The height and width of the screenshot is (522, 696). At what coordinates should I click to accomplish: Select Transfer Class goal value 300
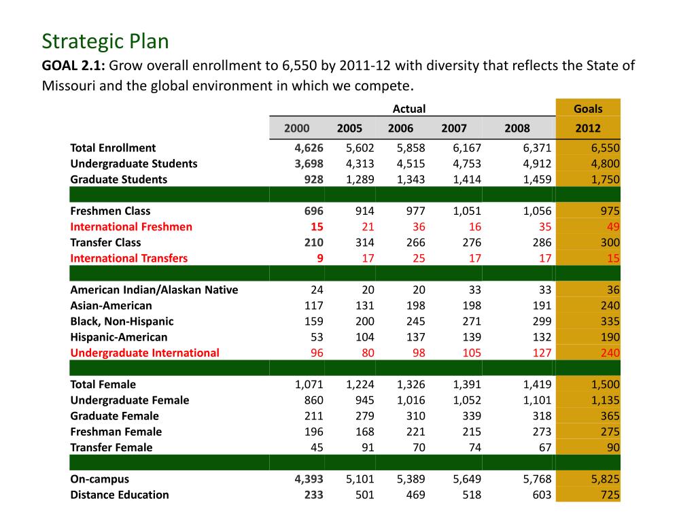(610, 243)
